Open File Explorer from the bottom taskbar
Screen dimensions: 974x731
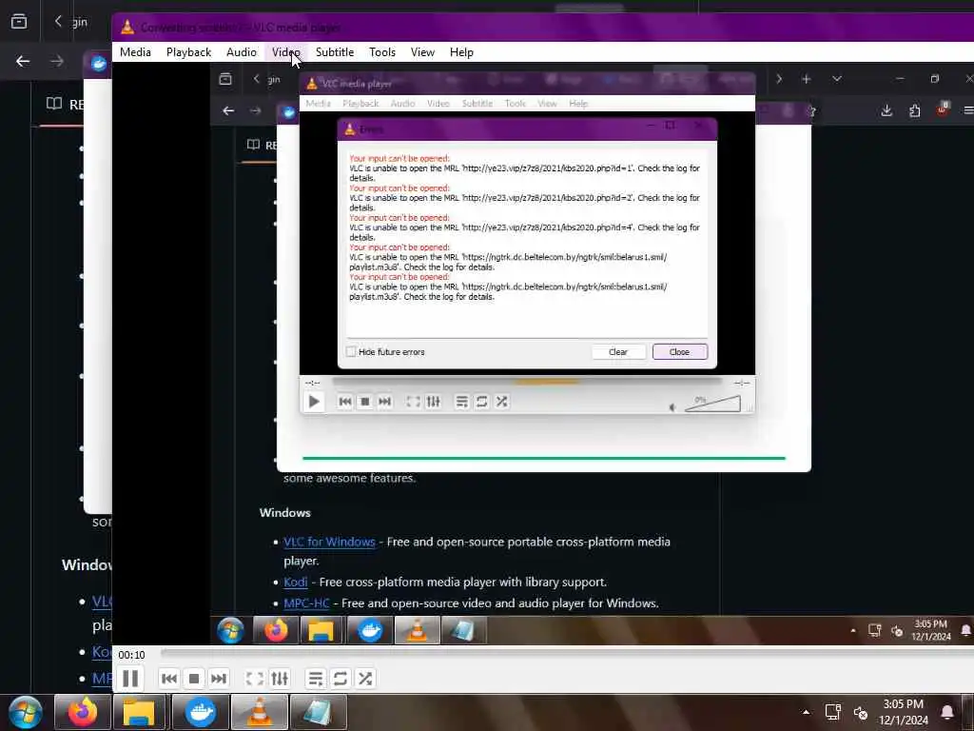tap(139, 712)
